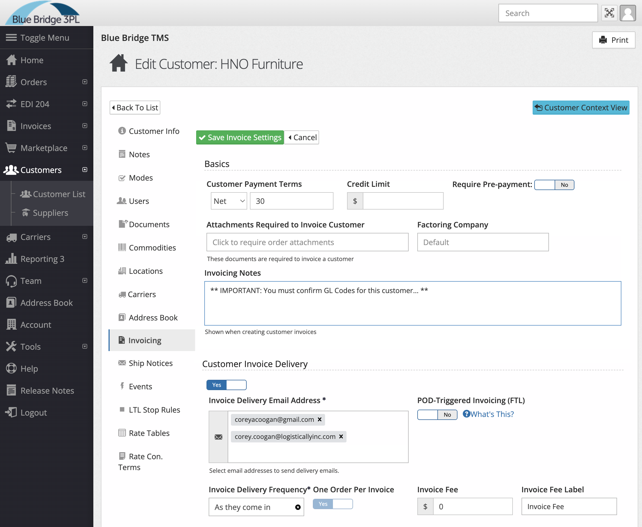642x527 pixels.
Task: Click Back To List button
Action: [135, 107]
